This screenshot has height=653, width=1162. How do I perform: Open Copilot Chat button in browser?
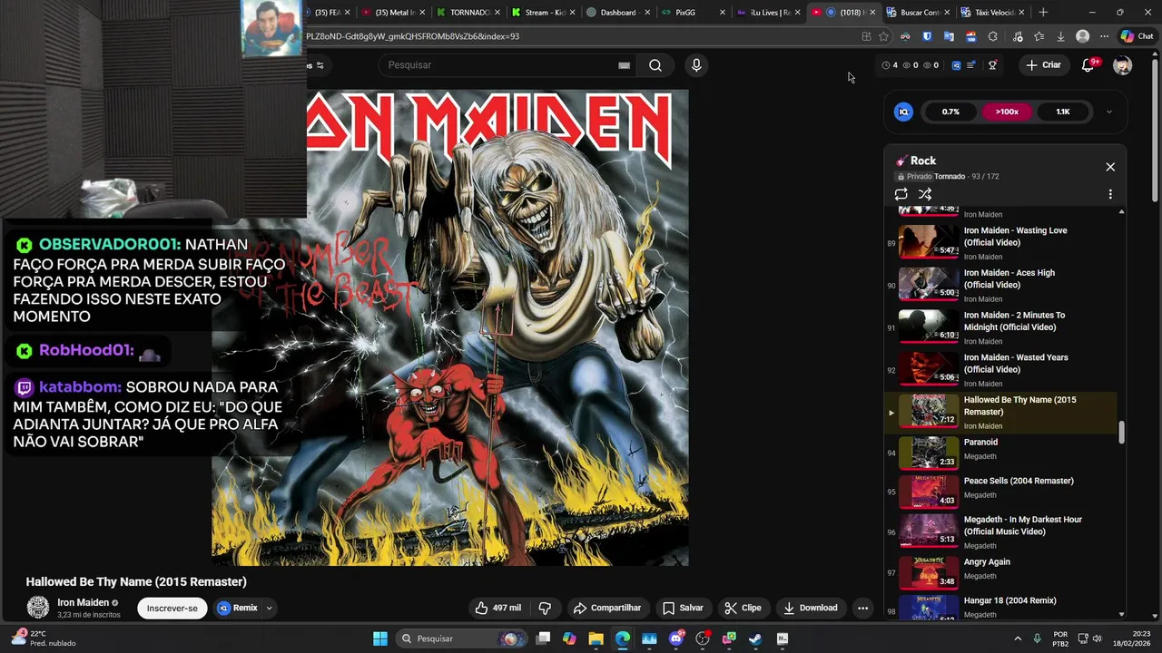(1137, 36)
